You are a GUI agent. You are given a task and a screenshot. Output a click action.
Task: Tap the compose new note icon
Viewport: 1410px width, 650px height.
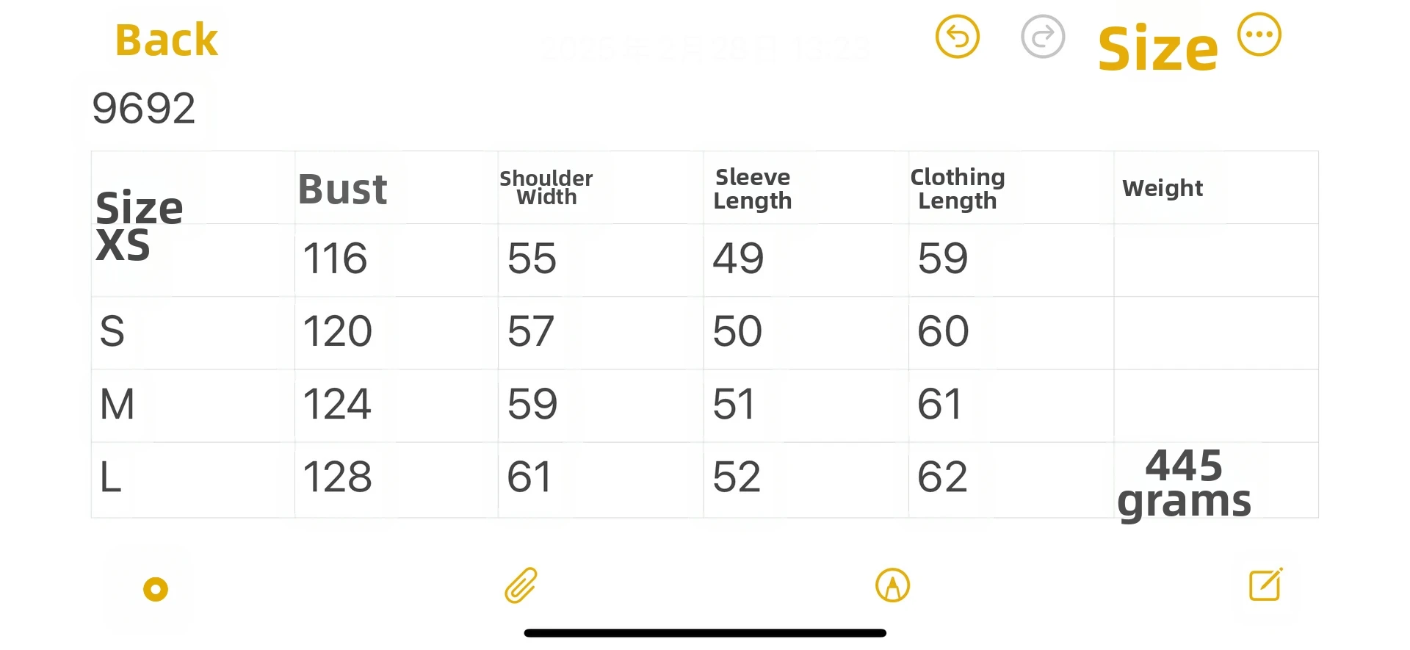pos(1265,585)
